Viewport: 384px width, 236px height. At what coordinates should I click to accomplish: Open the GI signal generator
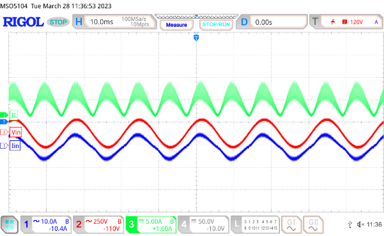point(291,225)
